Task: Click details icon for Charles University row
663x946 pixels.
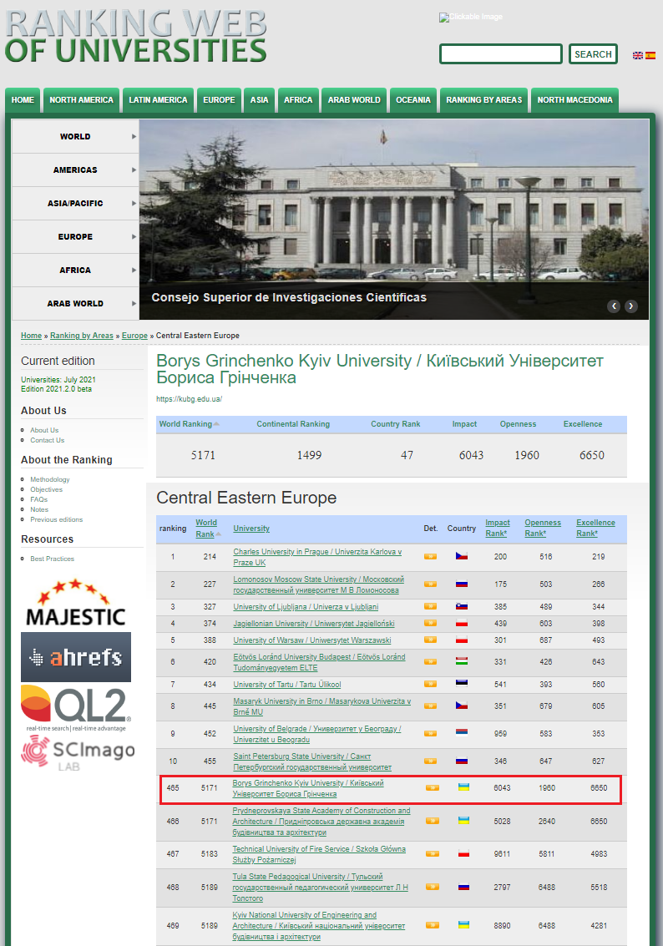Action: [431, 556]
